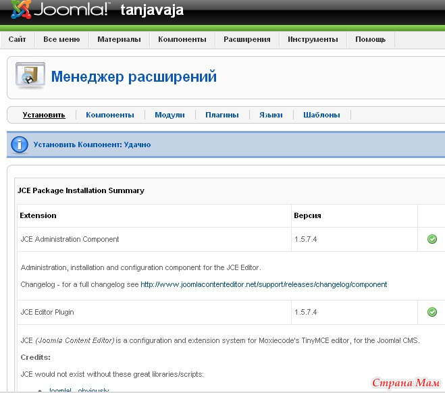Open the Все меню menu

point(61,39)
